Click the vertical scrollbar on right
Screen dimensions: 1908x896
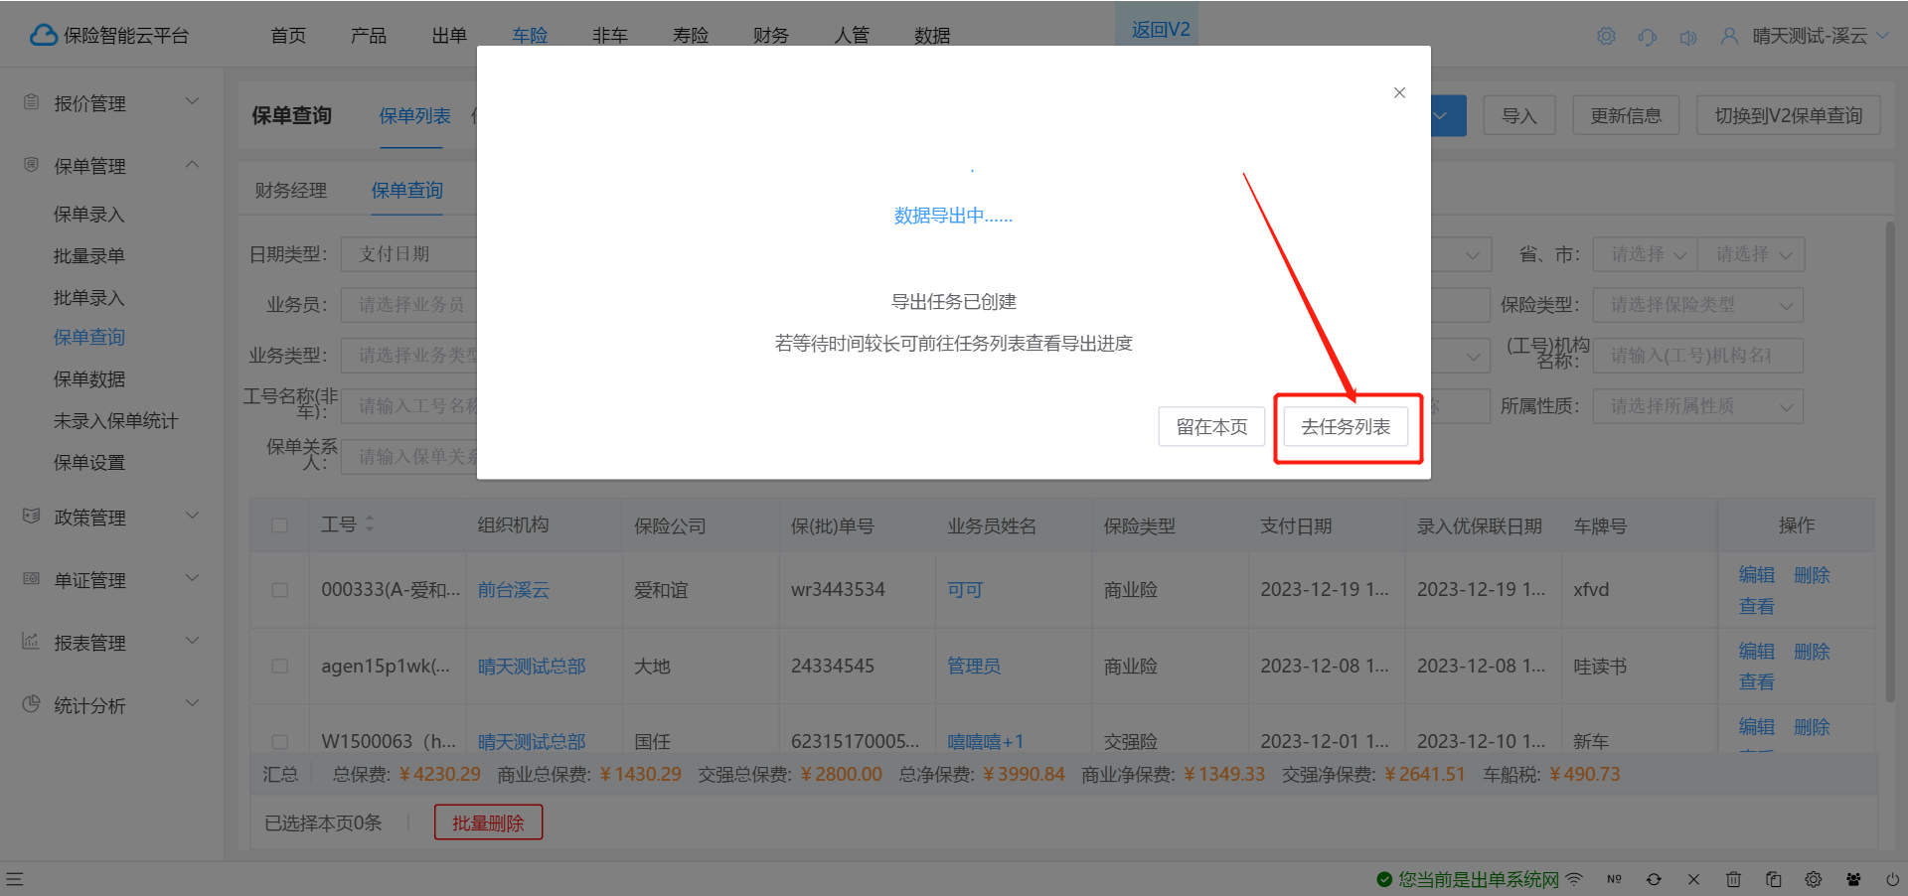(1890, 462)
